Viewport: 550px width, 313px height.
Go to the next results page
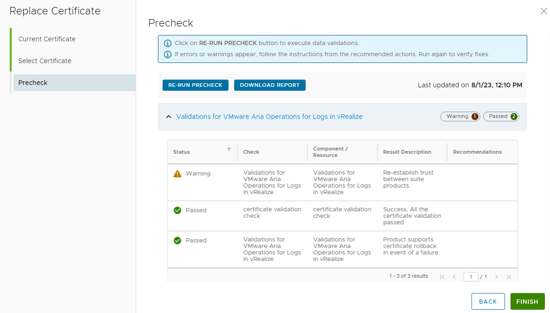click(x=496, y=277)
